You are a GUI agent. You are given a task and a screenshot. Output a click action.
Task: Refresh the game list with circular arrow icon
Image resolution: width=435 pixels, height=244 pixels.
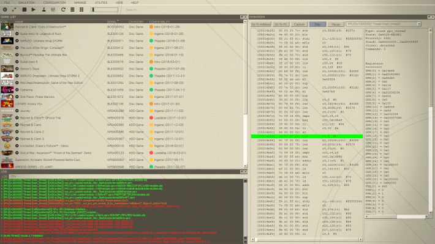[x=63, y=9]
